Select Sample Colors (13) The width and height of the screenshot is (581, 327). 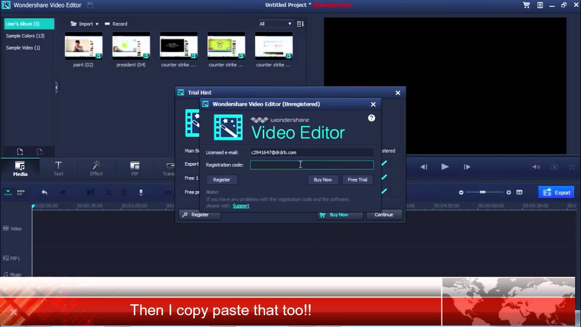[x=25, y=35]
